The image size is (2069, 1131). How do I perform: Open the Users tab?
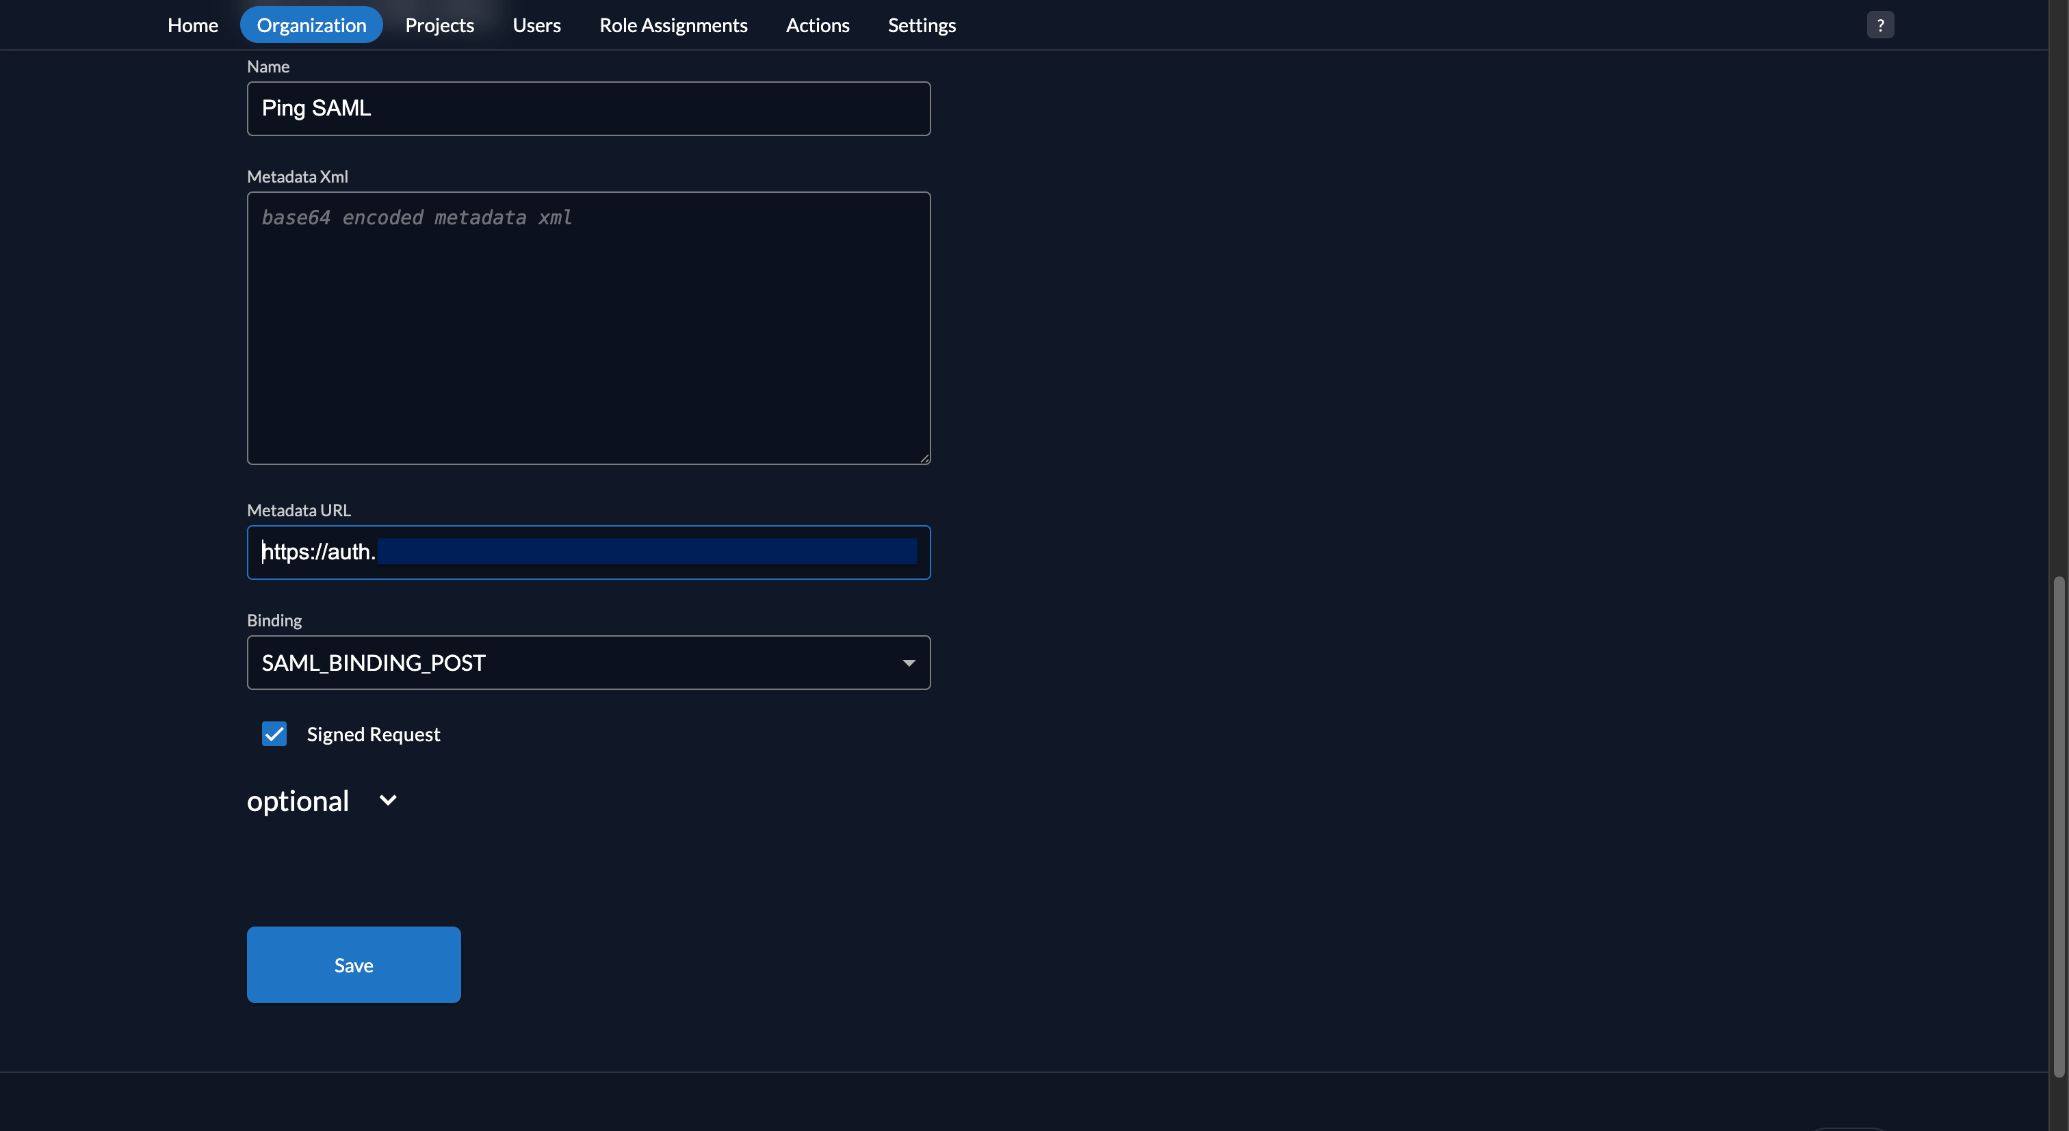(536, 25)
